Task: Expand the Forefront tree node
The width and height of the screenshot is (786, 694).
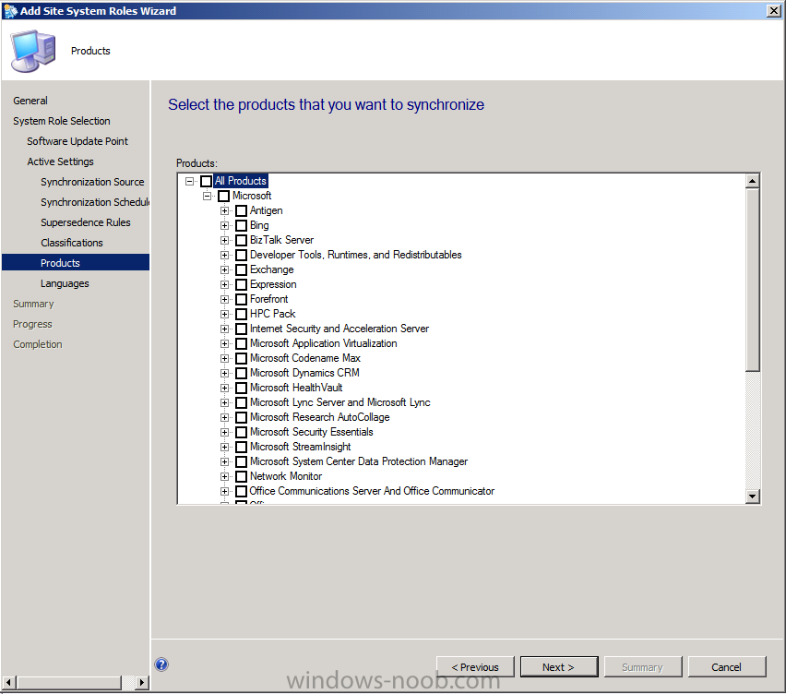Action: point(224,299)
